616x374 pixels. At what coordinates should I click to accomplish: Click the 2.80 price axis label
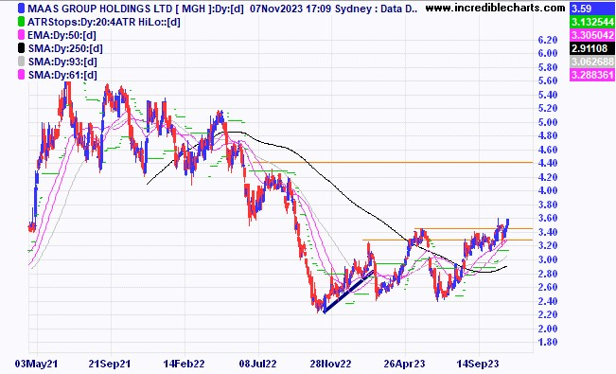(548, 274)
